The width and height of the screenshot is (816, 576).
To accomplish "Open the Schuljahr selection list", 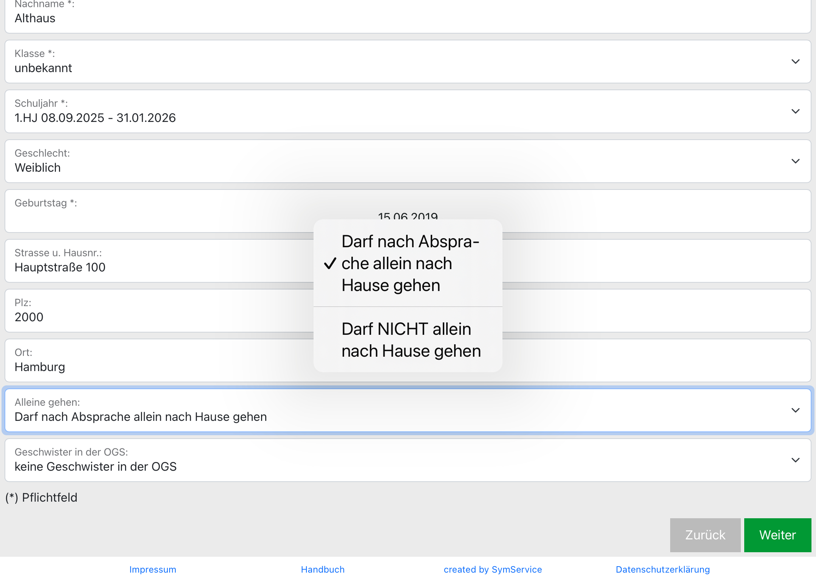I will click(x=795, y=111).
